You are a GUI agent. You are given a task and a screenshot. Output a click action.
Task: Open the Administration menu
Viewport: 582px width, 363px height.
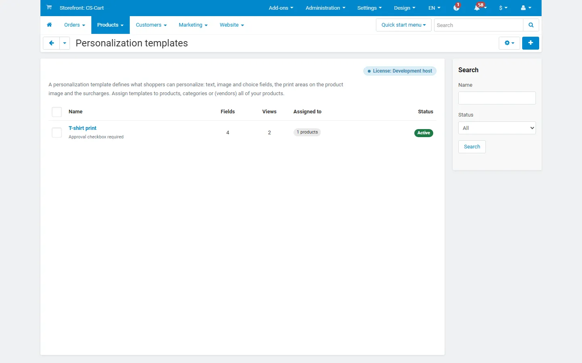(x=325, y=8)
